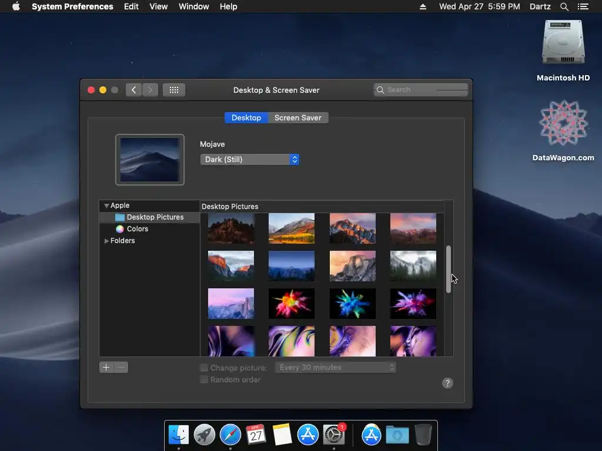Screen dimensions: 602x451
Task: Click the minus remove folder button
Action: pyautogui.click(x=121, y=368)
